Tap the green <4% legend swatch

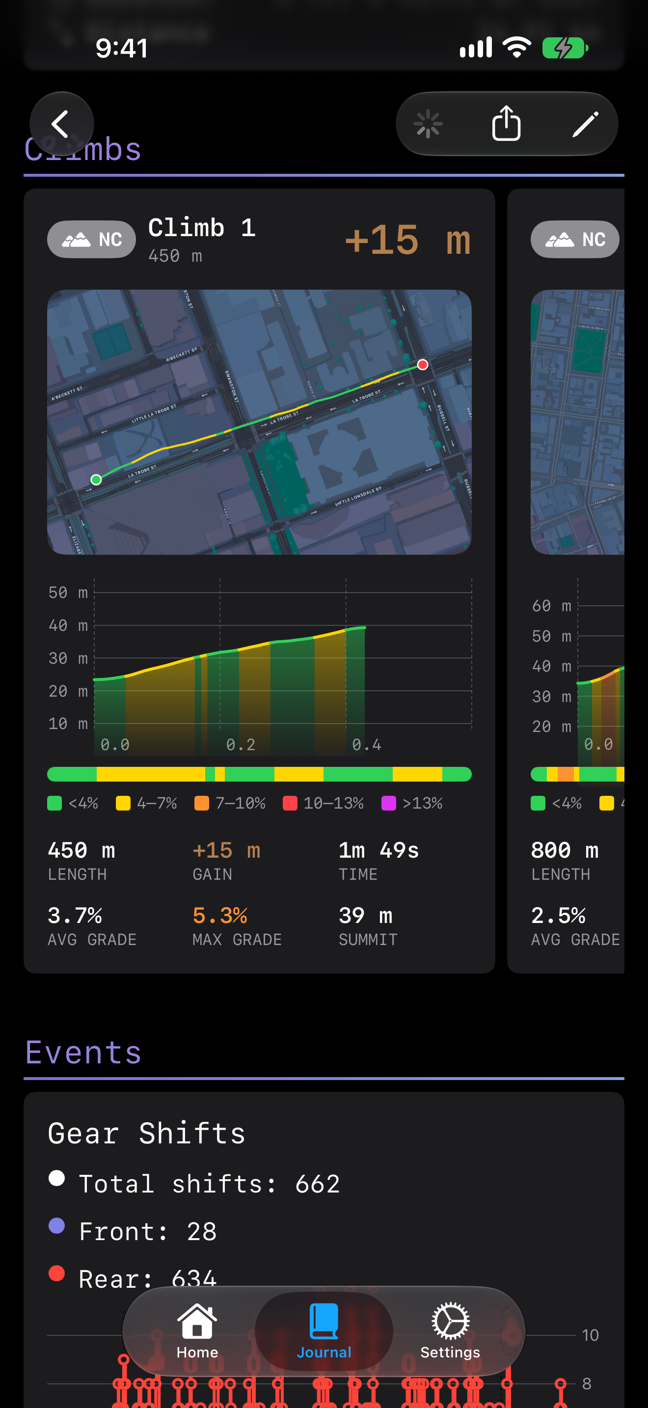54,803
